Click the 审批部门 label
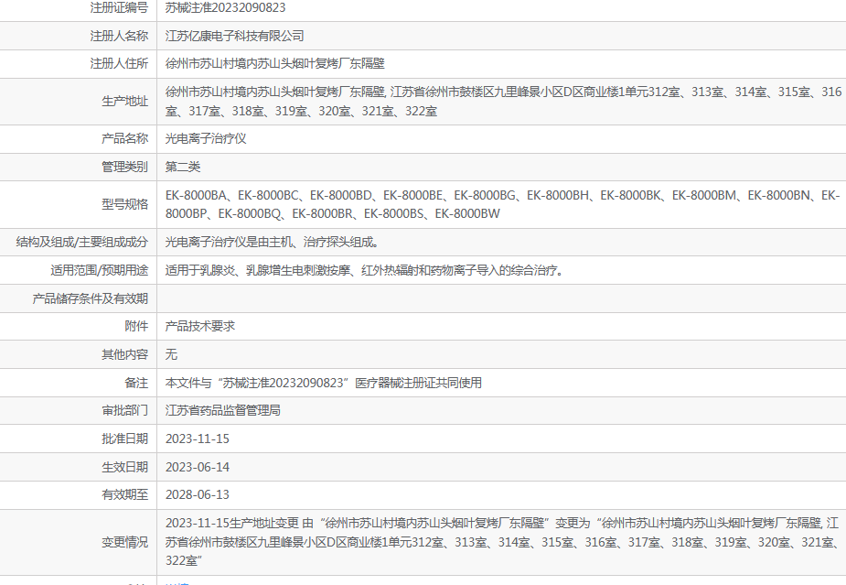846x585 pixels. point(124,410)
